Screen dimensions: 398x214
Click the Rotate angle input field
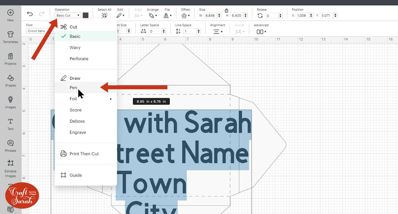click(x=271, y=16)
